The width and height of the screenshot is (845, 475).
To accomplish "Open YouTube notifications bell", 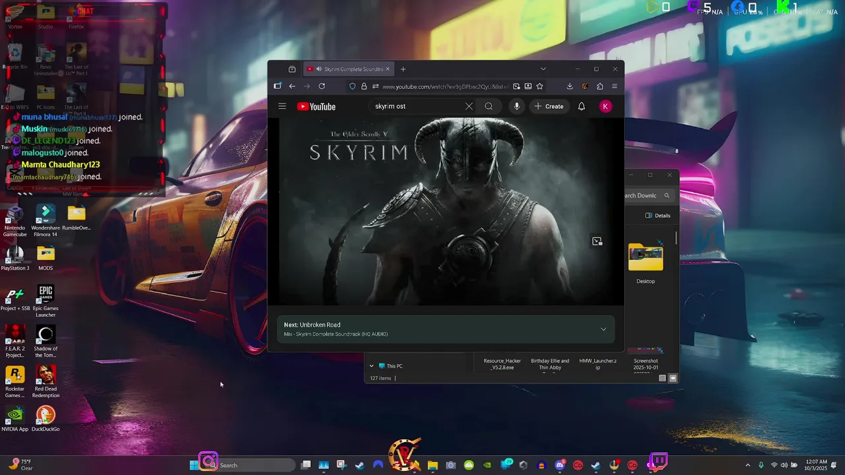I will click(582, 106).
